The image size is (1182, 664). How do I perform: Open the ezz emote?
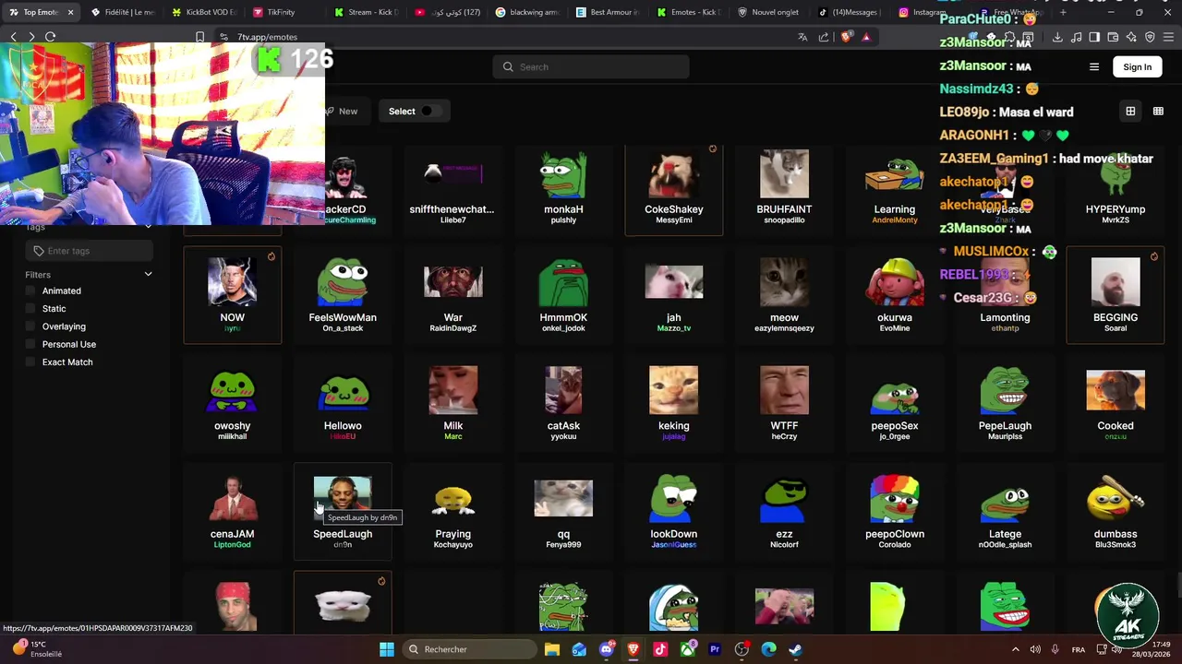click(784, 512)
